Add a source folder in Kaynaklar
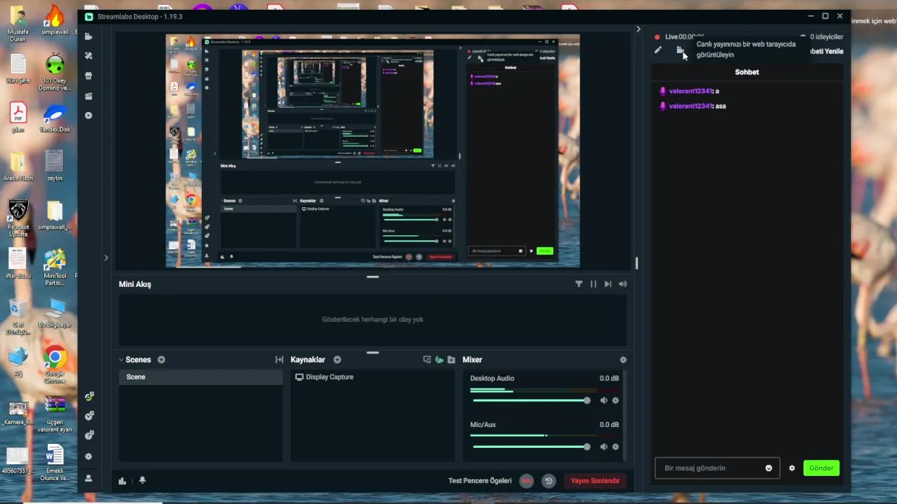This screenshot has height=504, width=897. (451, 360)
